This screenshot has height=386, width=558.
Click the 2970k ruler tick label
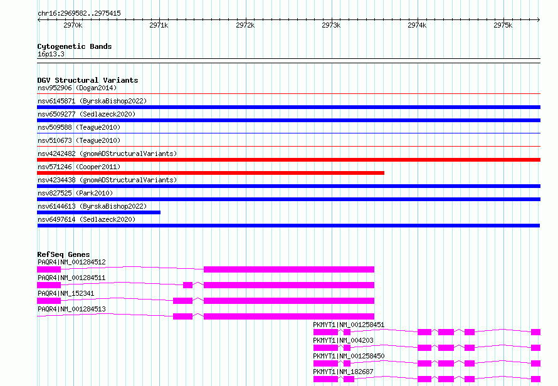[x=73, y=25]
